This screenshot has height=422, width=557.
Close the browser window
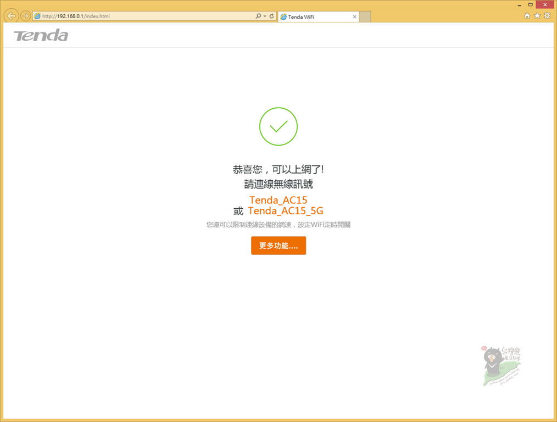point(545,4)
